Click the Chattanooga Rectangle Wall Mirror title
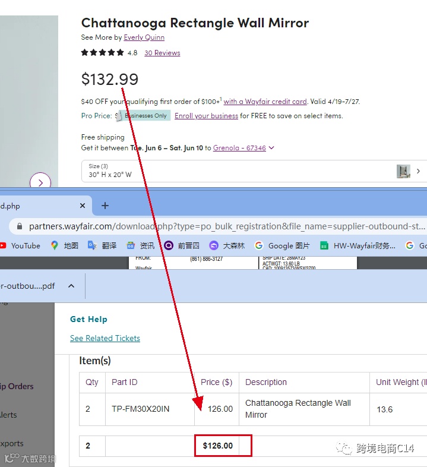Image resolution: width=427 pixels, height=467 pixels. (x=195, y=23)
